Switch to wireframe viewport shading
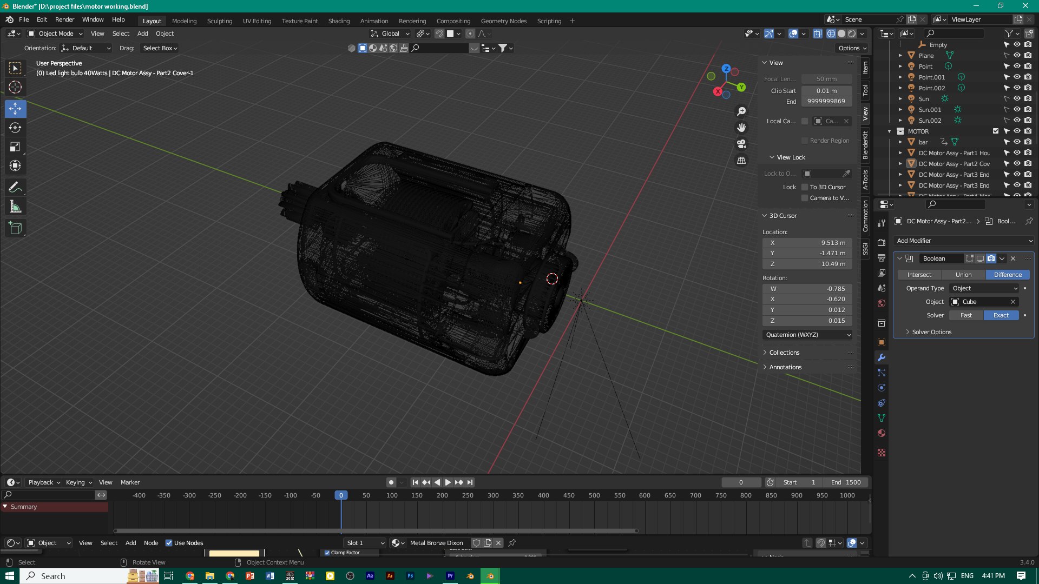The width and height of the screenshot is (1039, 584). point(831,34)
